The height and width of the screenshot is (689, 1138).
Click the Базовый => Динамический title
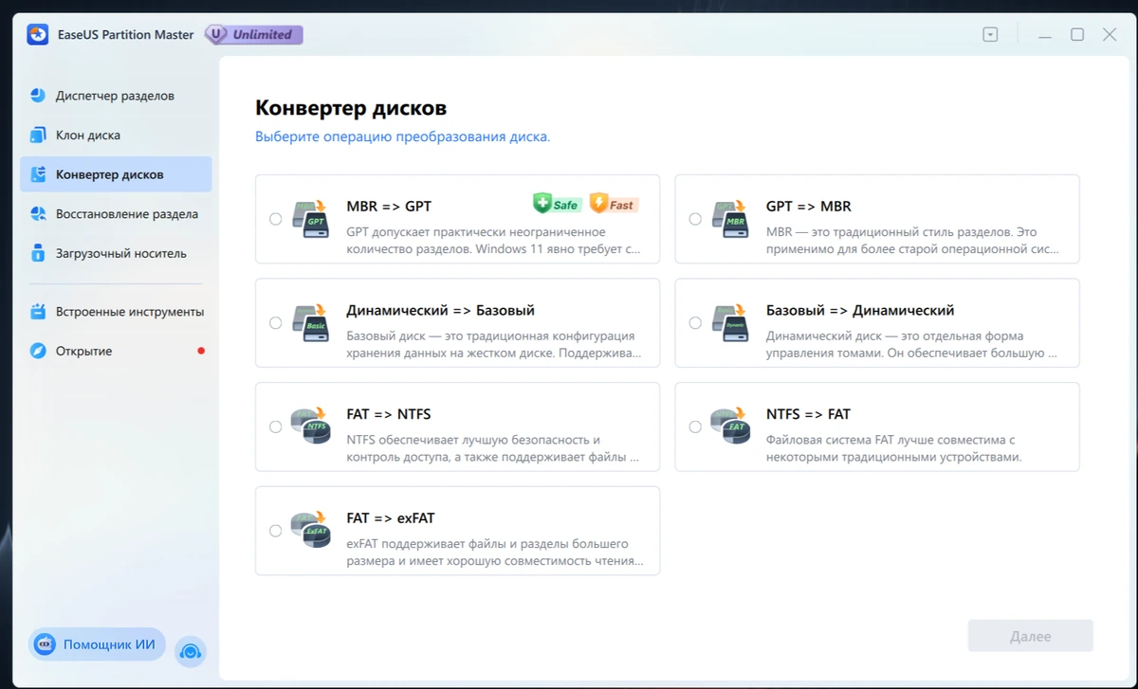[x=860, y=311]
